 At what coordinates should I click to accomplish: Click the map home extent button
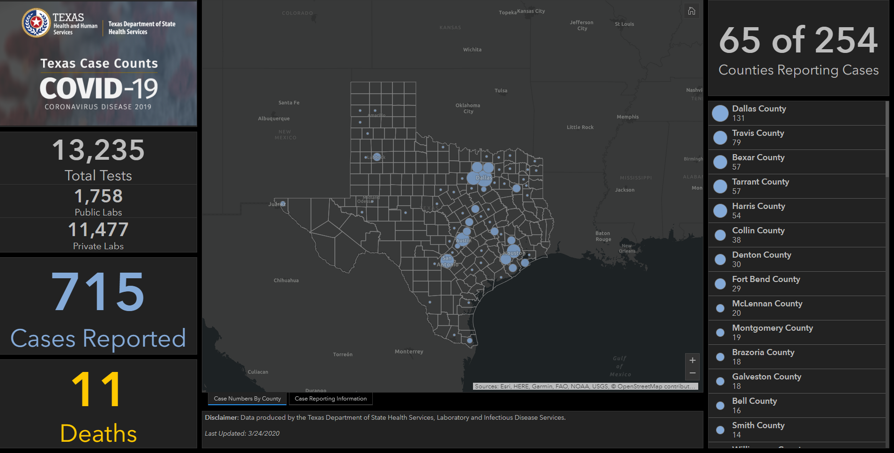tap(692, 11)
